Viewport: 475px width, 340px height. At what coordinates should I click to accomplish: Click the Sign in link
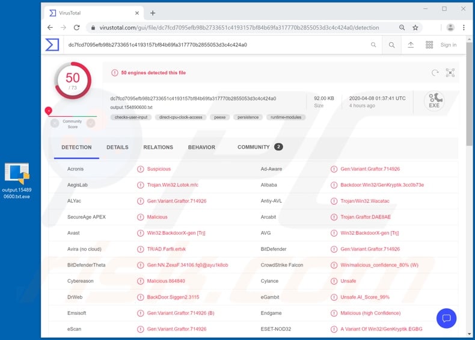coord(449,45)
